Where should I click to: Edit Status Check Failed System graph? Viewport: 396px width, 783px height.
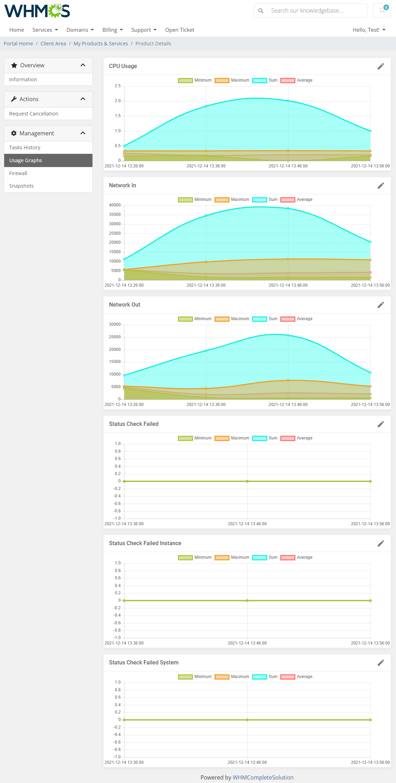point(381,663)
